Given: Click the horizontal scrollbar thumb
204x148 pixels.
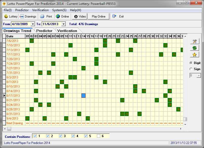Looking at the screenshot, I should click(9, 129).
